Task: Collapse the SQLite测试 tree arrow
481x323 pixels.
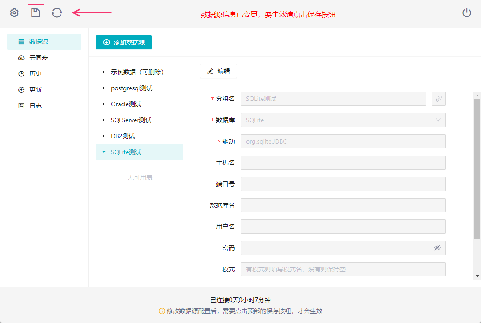Action: (103, 152)
